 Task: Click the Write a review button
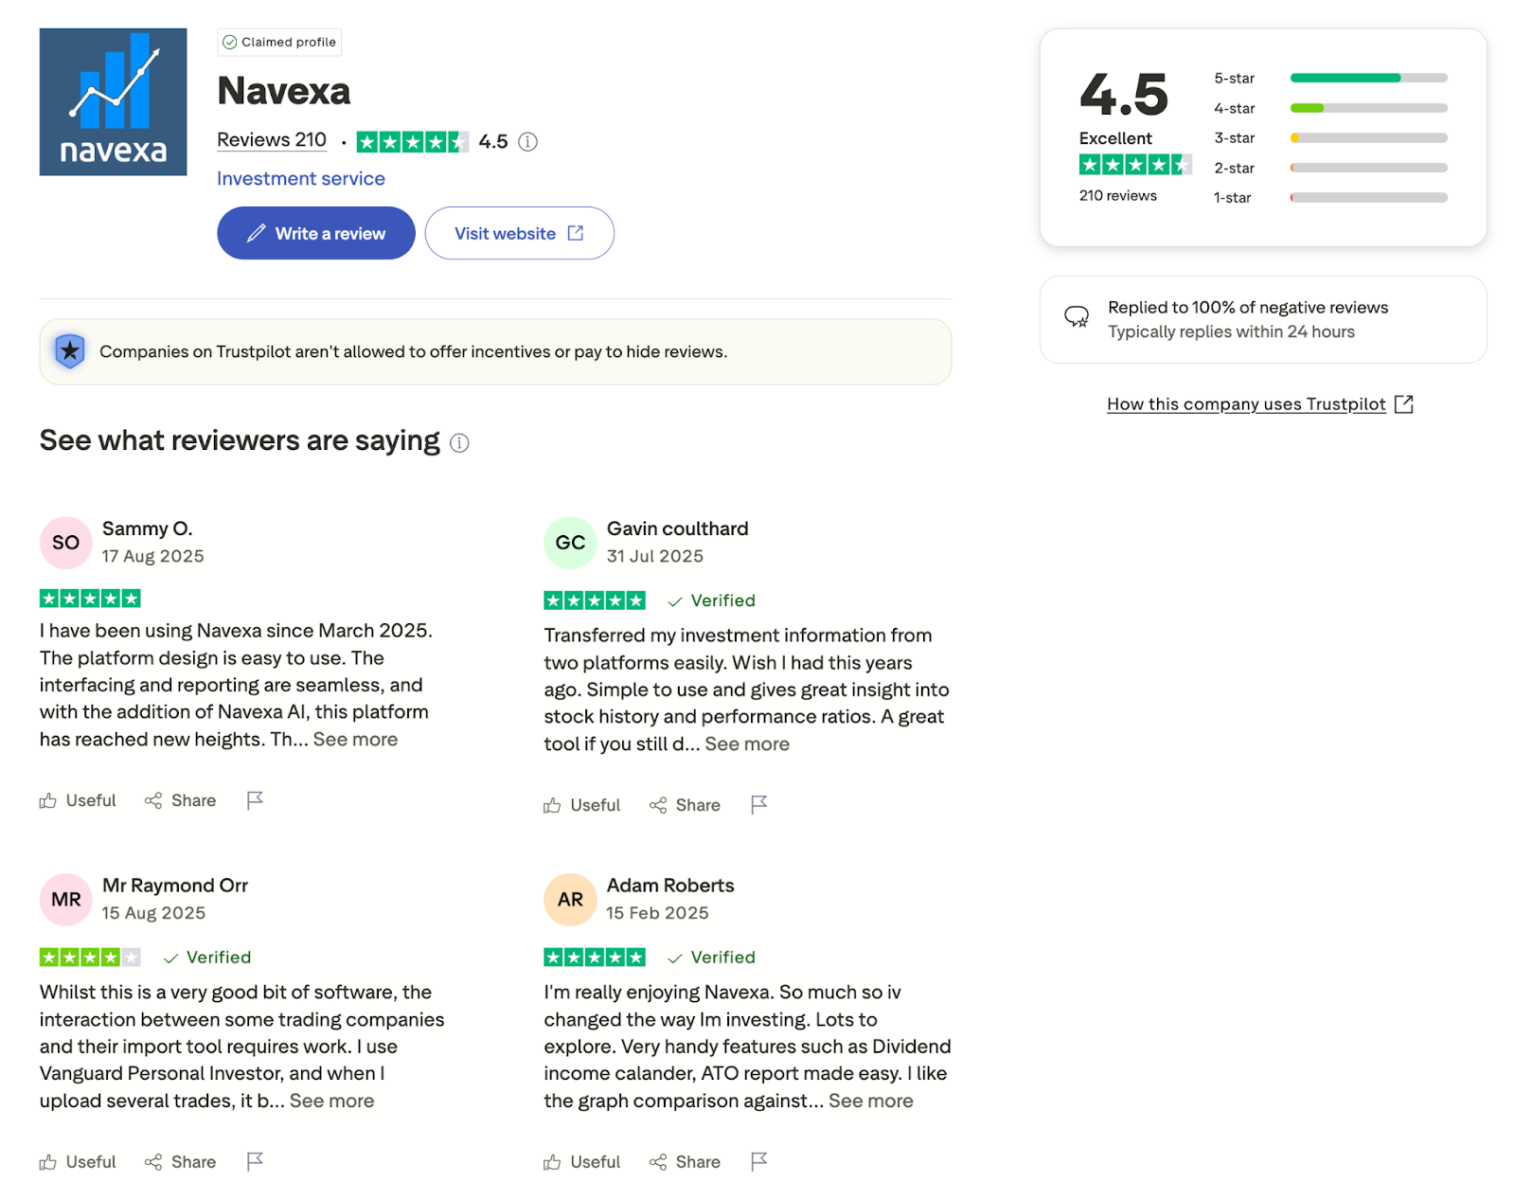(x=316, y=233)
